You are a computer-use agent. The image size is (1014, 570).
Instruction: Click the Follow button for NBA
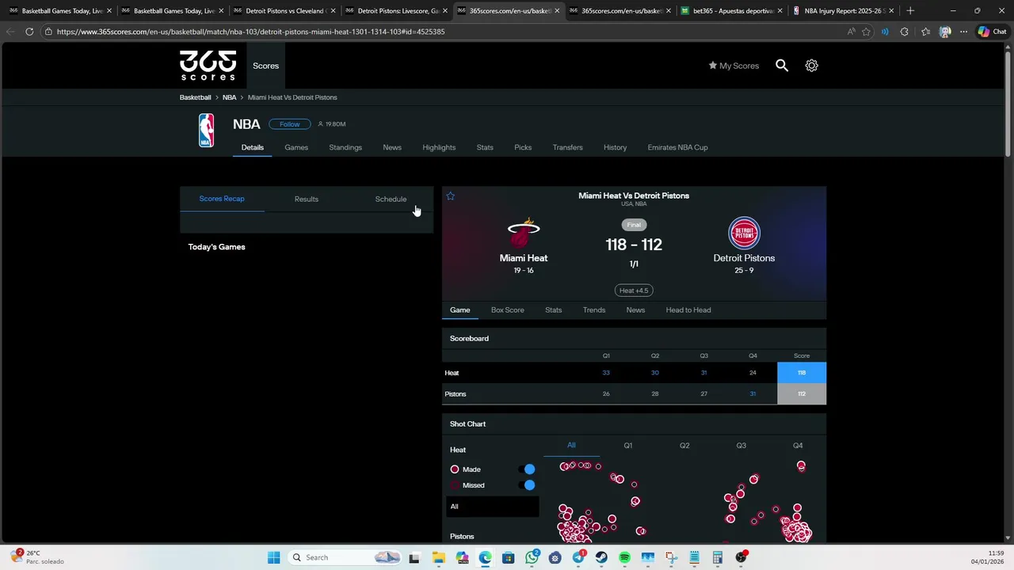[289, 124]
